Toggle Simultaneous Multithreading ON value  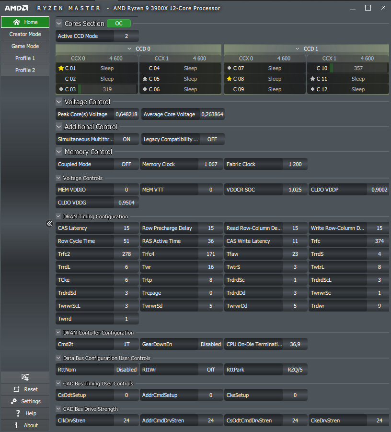[126, 139]
